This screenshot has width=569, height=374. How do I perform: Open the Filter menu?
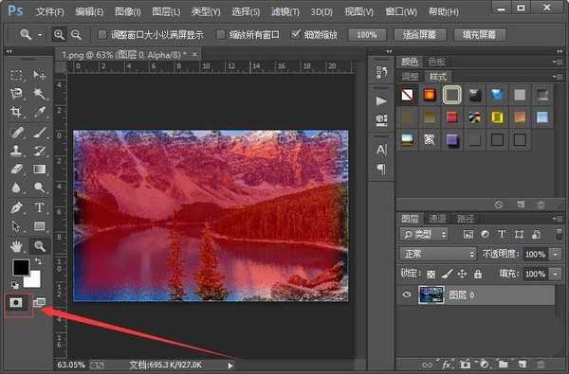click(285, 12)
